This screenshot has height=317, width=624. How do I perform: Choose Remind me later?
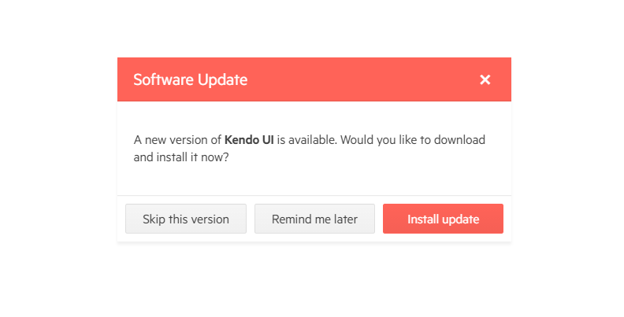pos(314,219)
